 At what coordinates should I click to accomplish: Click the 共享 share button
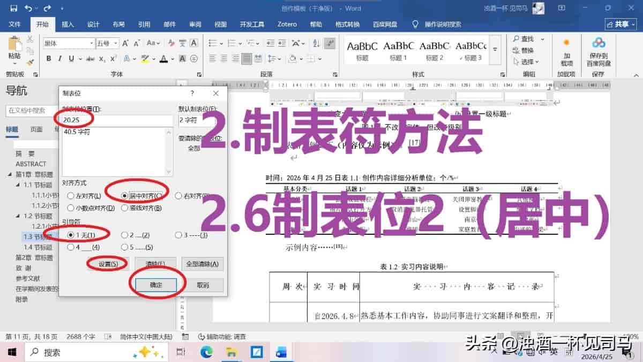click(x=620, y=24)
